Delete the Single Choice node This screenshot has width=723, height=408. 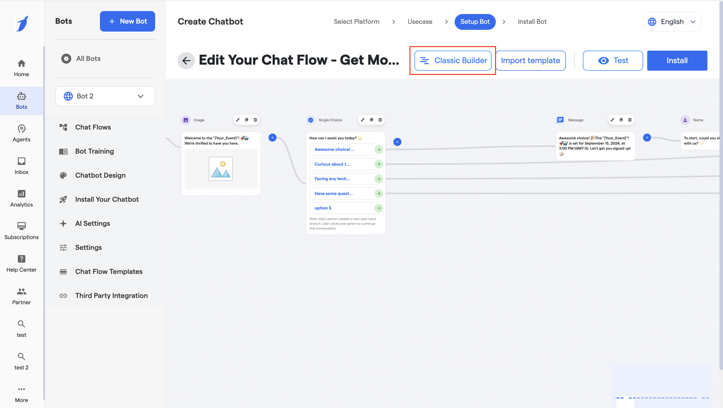tap(380, 120)
